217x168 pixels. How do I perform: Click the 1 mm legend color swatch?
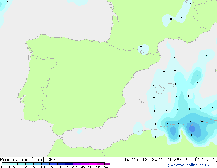pyautogui.click(x=22, y=164)
